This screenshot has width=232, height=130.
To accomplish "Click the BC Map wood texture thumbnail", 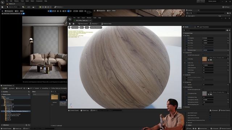I will pos(204,59).
